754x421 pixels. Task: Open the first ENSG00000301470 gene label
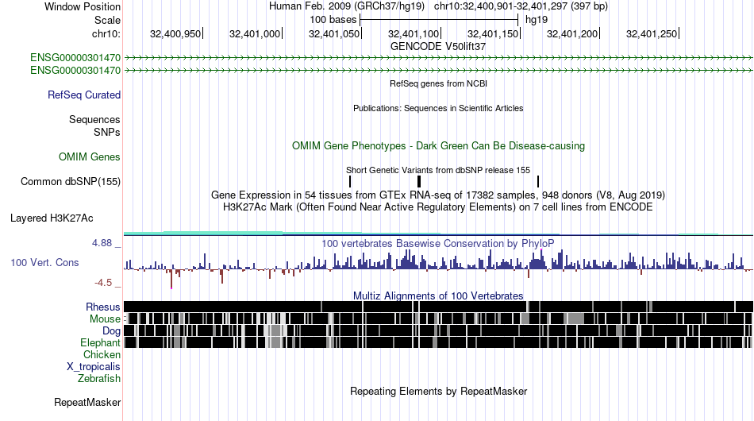pos(75,58)
